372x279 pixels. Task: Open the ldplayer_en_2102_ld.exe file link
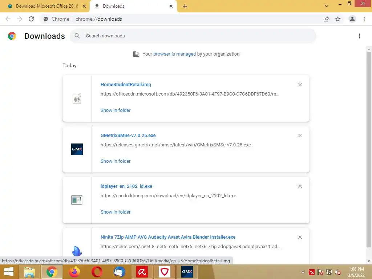click(126, 186)
